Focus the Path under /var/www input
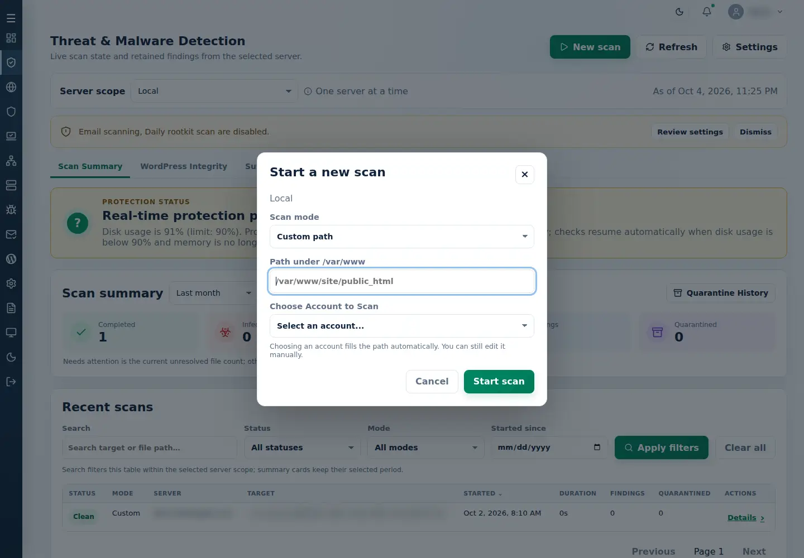 pos(402,281)
